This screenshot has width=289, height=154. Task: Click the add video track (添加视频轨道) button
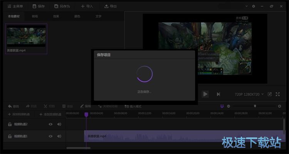pyautogui.click(x=18, y=114)
